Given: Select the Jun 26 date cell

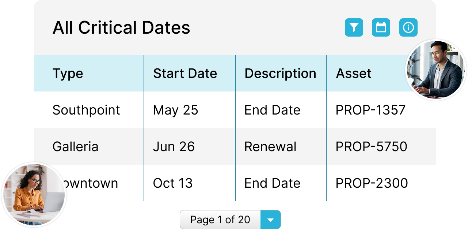Looking at the screenshot, I should tap(174, 147).
